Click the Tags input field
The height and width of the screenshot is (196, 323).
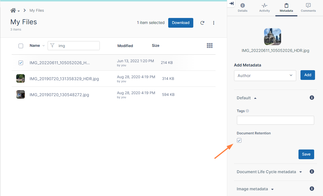(x=275, y=120)
